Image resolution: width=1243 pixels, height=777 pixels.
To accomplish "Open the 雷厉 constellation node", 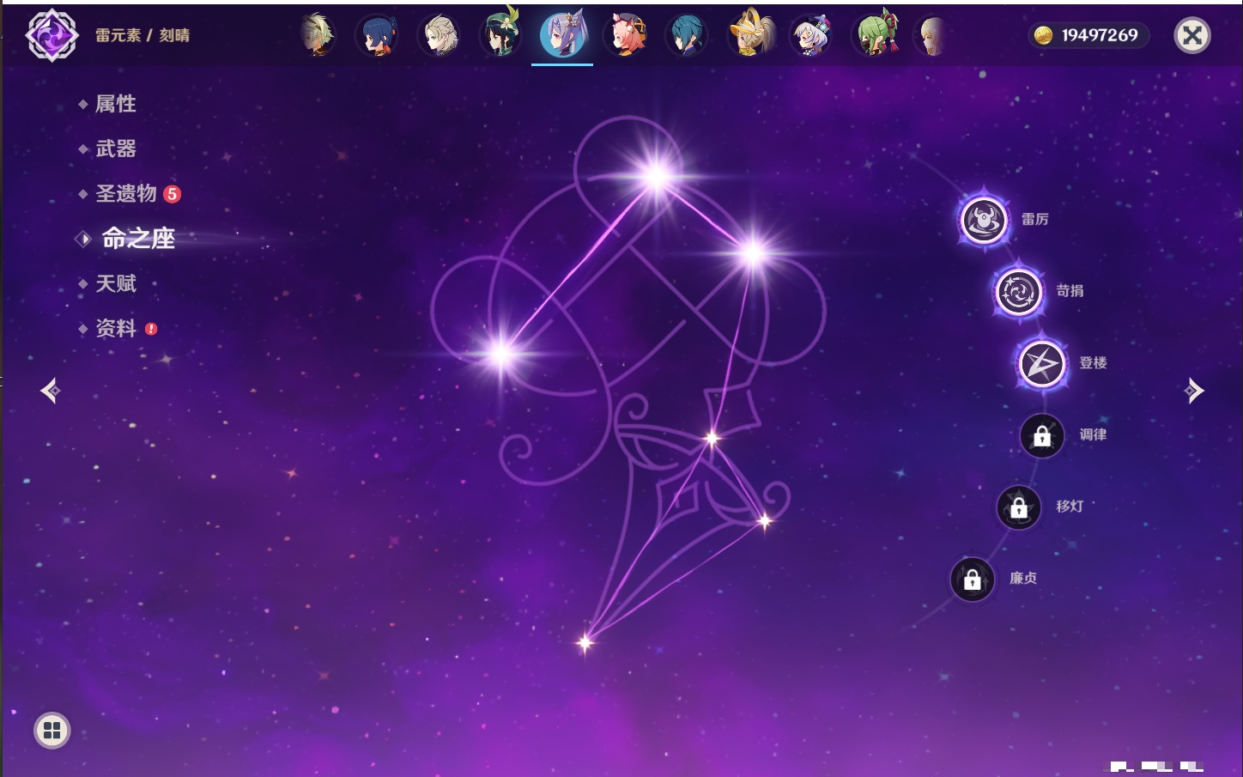I will [x=984, y=220].
